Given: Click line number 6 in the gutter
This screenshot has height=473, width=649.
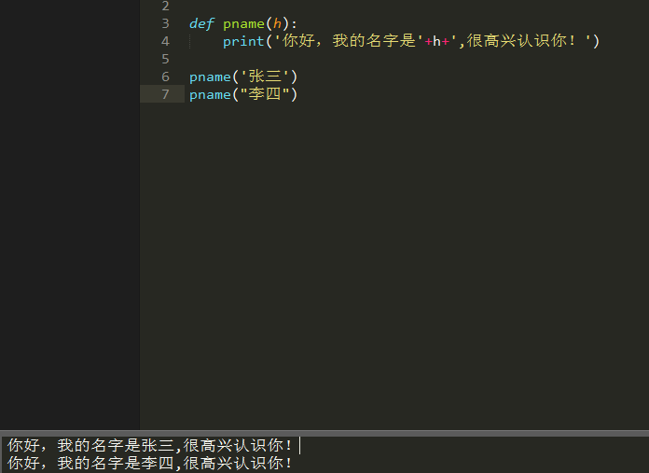Looking at the screenshot, I should (166, 77).
